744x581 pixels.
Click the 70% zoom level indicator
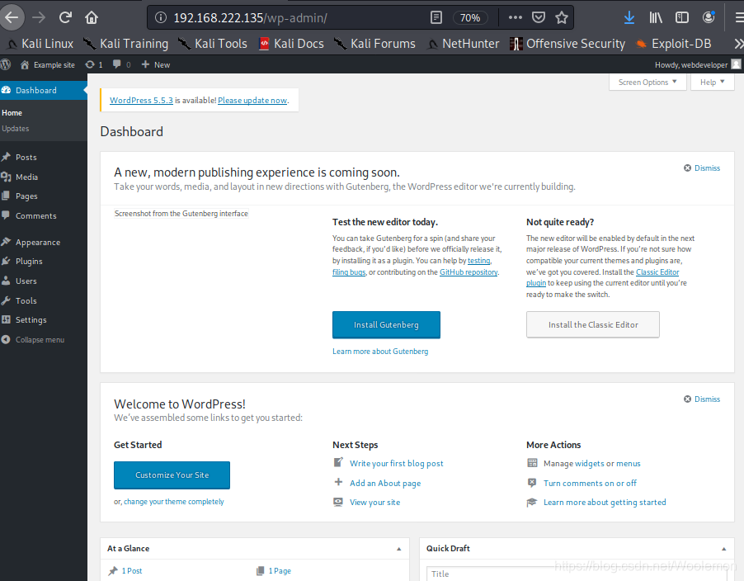pyautogui.click(x=470, y=18)
